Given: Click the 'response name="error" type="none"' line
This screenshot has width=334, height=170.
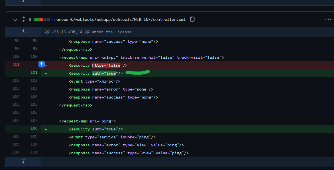Looking at the screenshot, I should (x=111, y=89).
